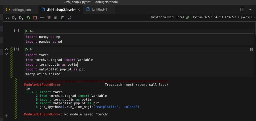Move cell [6] up

point(6,49)
